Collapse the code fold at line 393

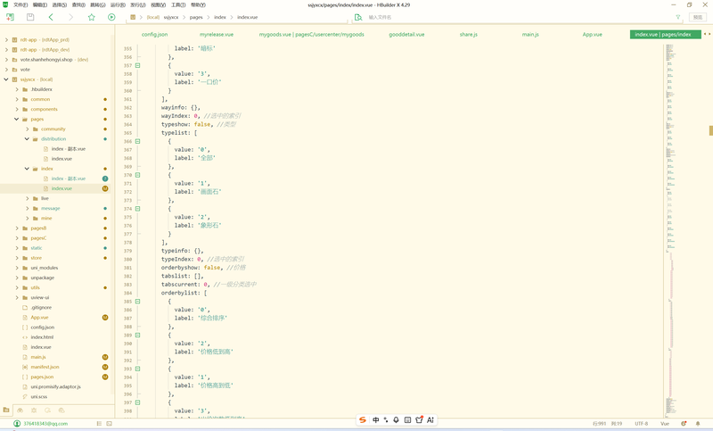[137, 369]
